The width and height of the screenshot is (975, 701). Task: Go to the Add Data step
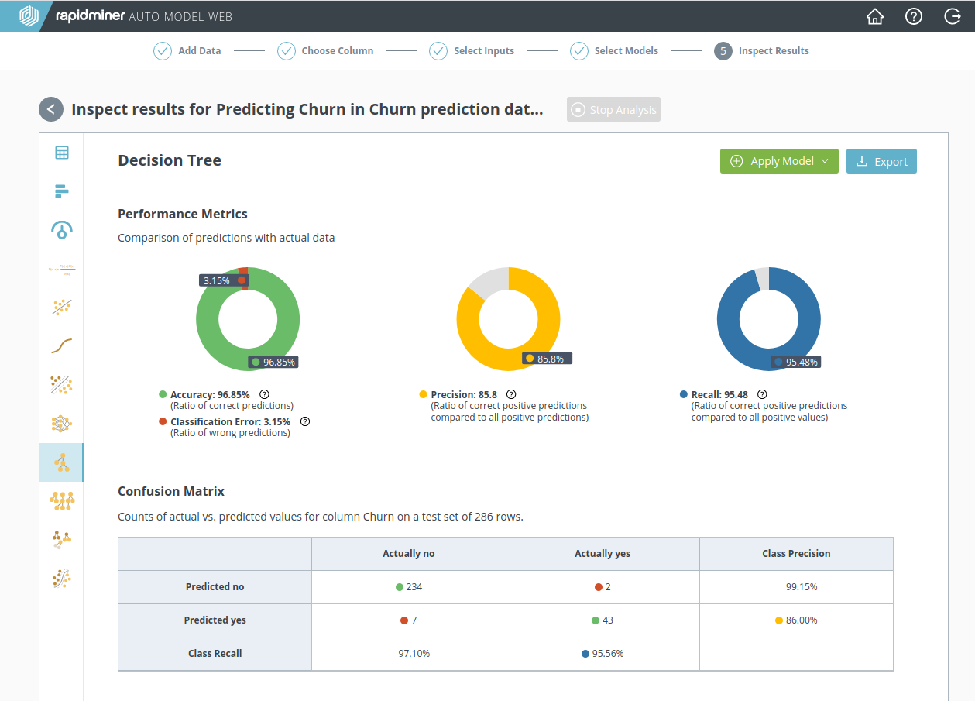pyautogui.click(x=187, y=51)
